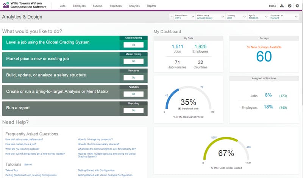Collapse filters with the minus icon
303x178 pixels.
pos(172,17)
